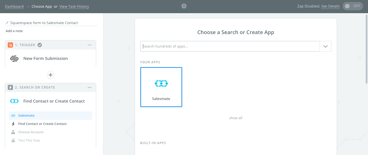Focus the Search hundreds of apps field
368x155 pixels.
pyautogui.click(x=230, y=46)
